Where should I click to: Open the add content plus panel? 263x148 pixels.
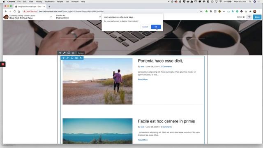click(x=249, y=17)
